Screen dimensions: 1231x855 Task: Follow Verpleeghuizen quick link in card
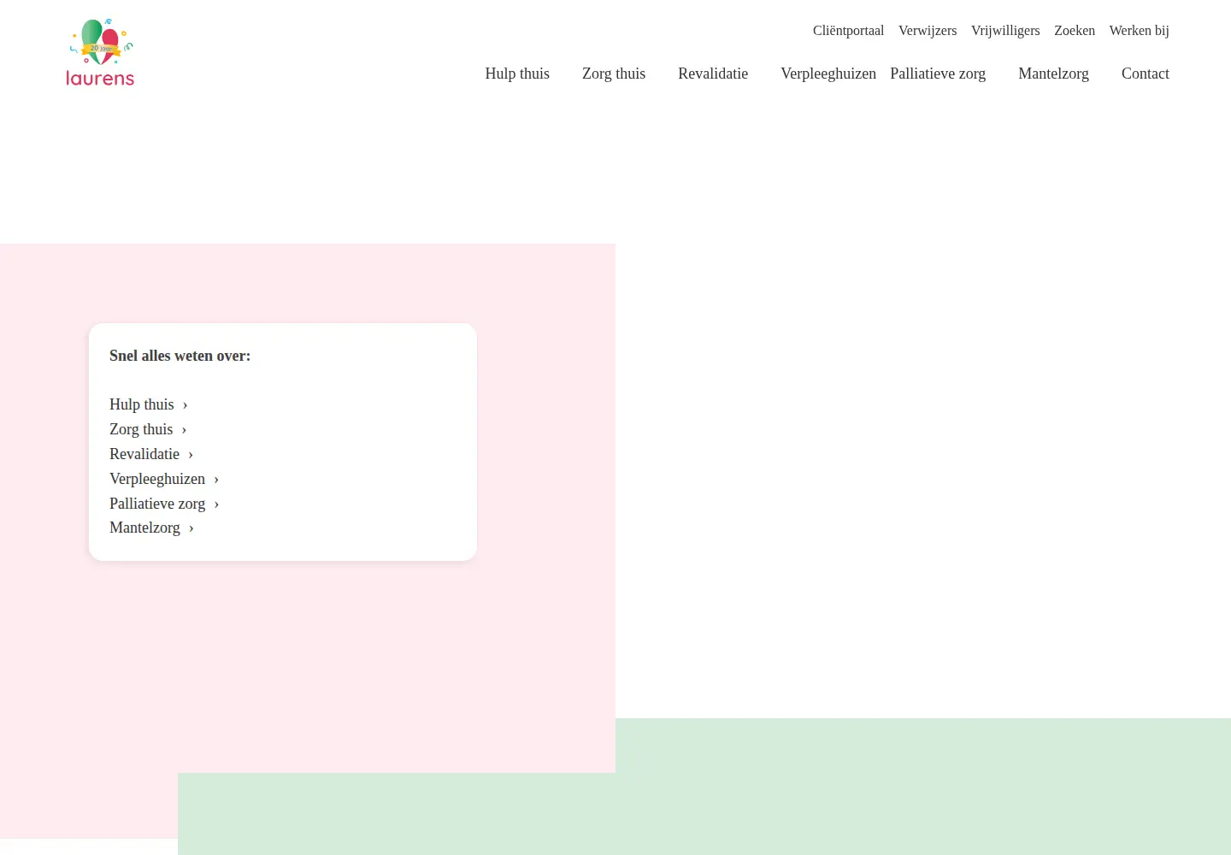tap(164, 479)
